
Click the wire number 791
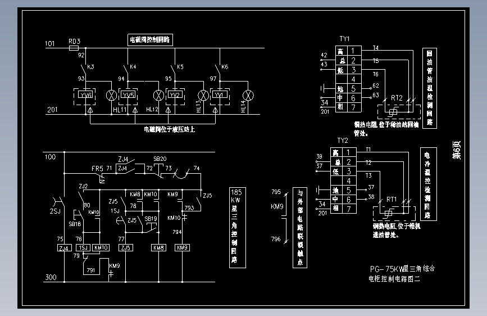point(91,270)
